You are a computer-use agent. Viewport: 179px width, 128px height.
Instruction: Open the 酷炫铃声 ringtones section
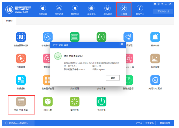tap(75, 10)
